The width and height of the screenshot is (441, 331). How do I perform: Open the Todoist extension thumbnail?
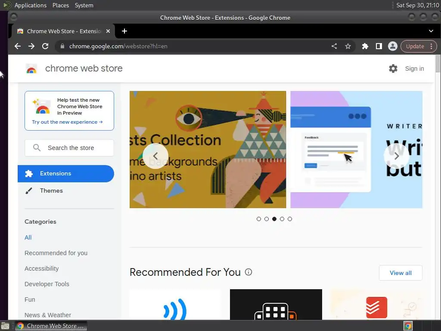376,305
